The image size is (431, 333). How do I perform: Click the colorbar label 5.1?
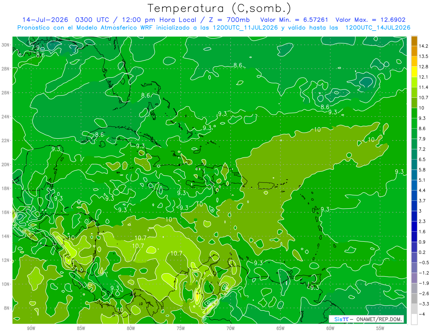pos(422,180)
